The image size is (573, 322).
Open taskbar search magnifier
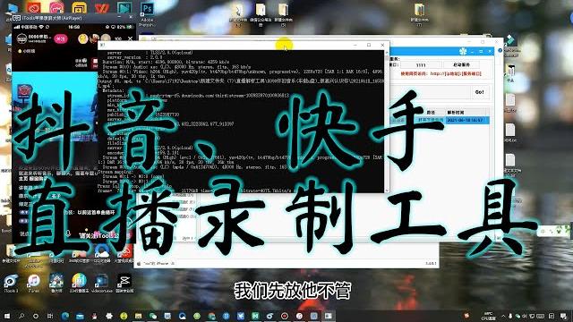tap(21, 316)
